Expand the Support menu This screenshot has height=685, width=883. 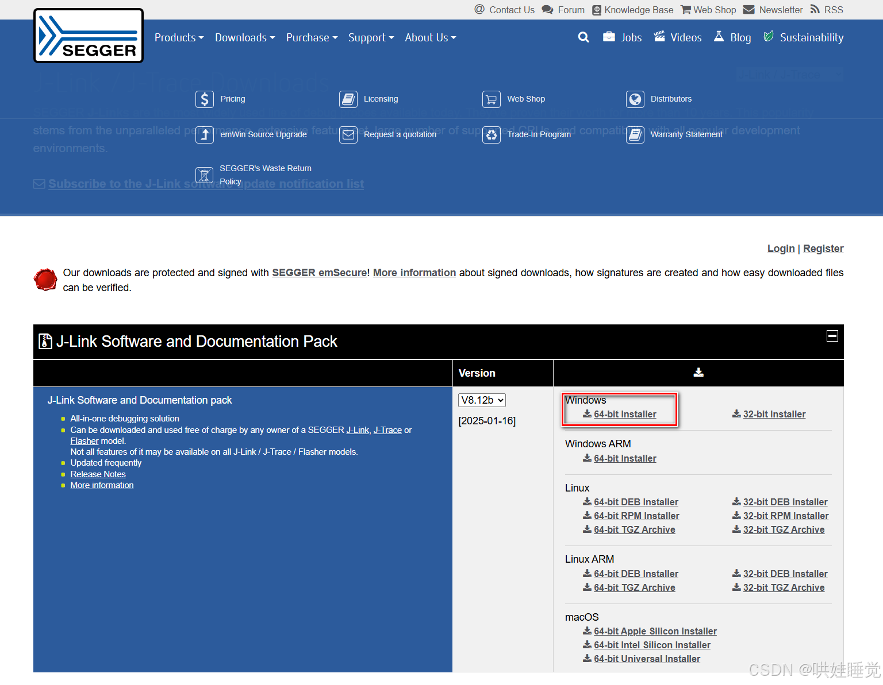click(371, 37)
